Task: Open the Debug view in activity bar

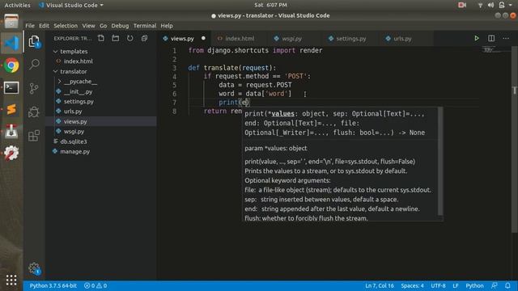Action: click(x=34, y=112)
